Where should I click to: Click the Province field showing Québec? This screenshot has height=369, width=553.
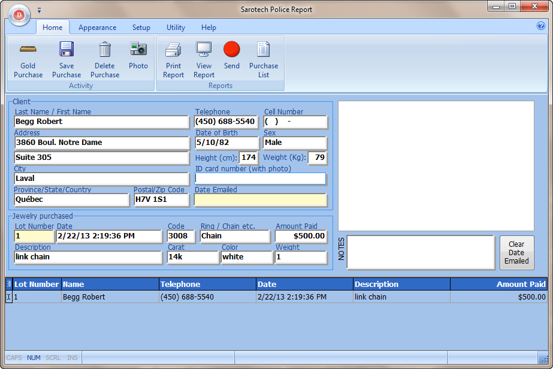point(71,199)
